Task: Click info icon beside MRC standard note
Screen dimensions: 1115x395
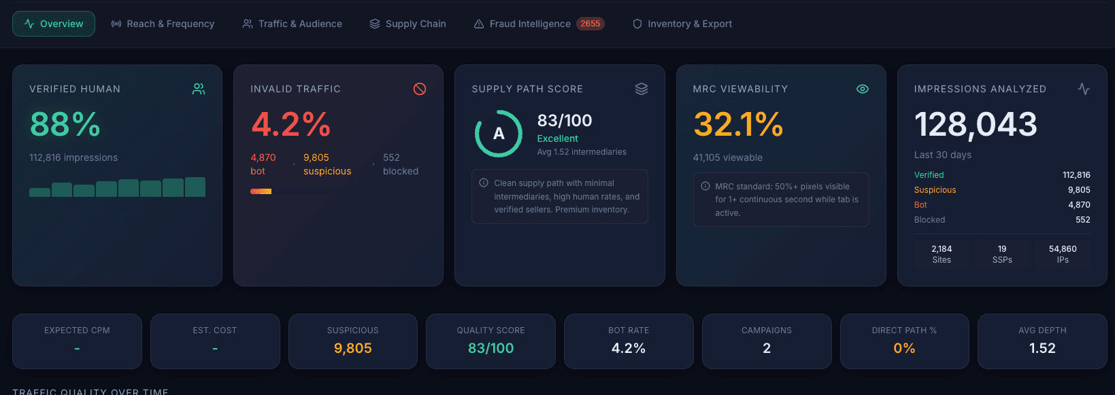Action: 705,186
